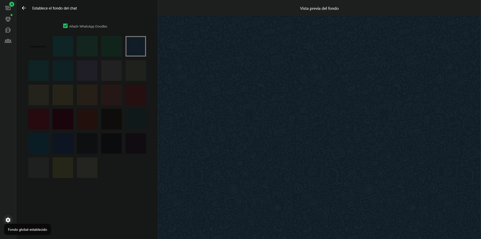Select the third swatch in last row
The width and height of the screenshot is (481, 239).
(87, 168)
